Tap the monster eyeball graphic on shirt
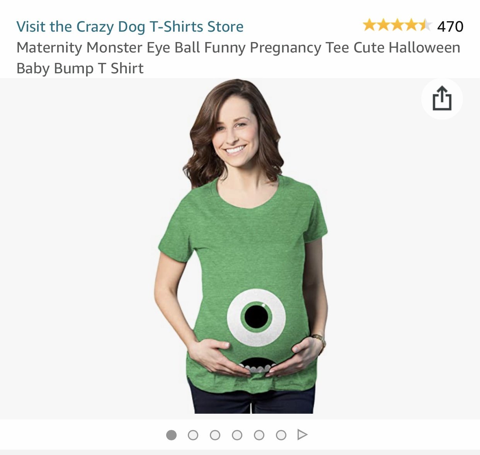The image size is (480, 455). pyautogui.click(x=256, y=317)
